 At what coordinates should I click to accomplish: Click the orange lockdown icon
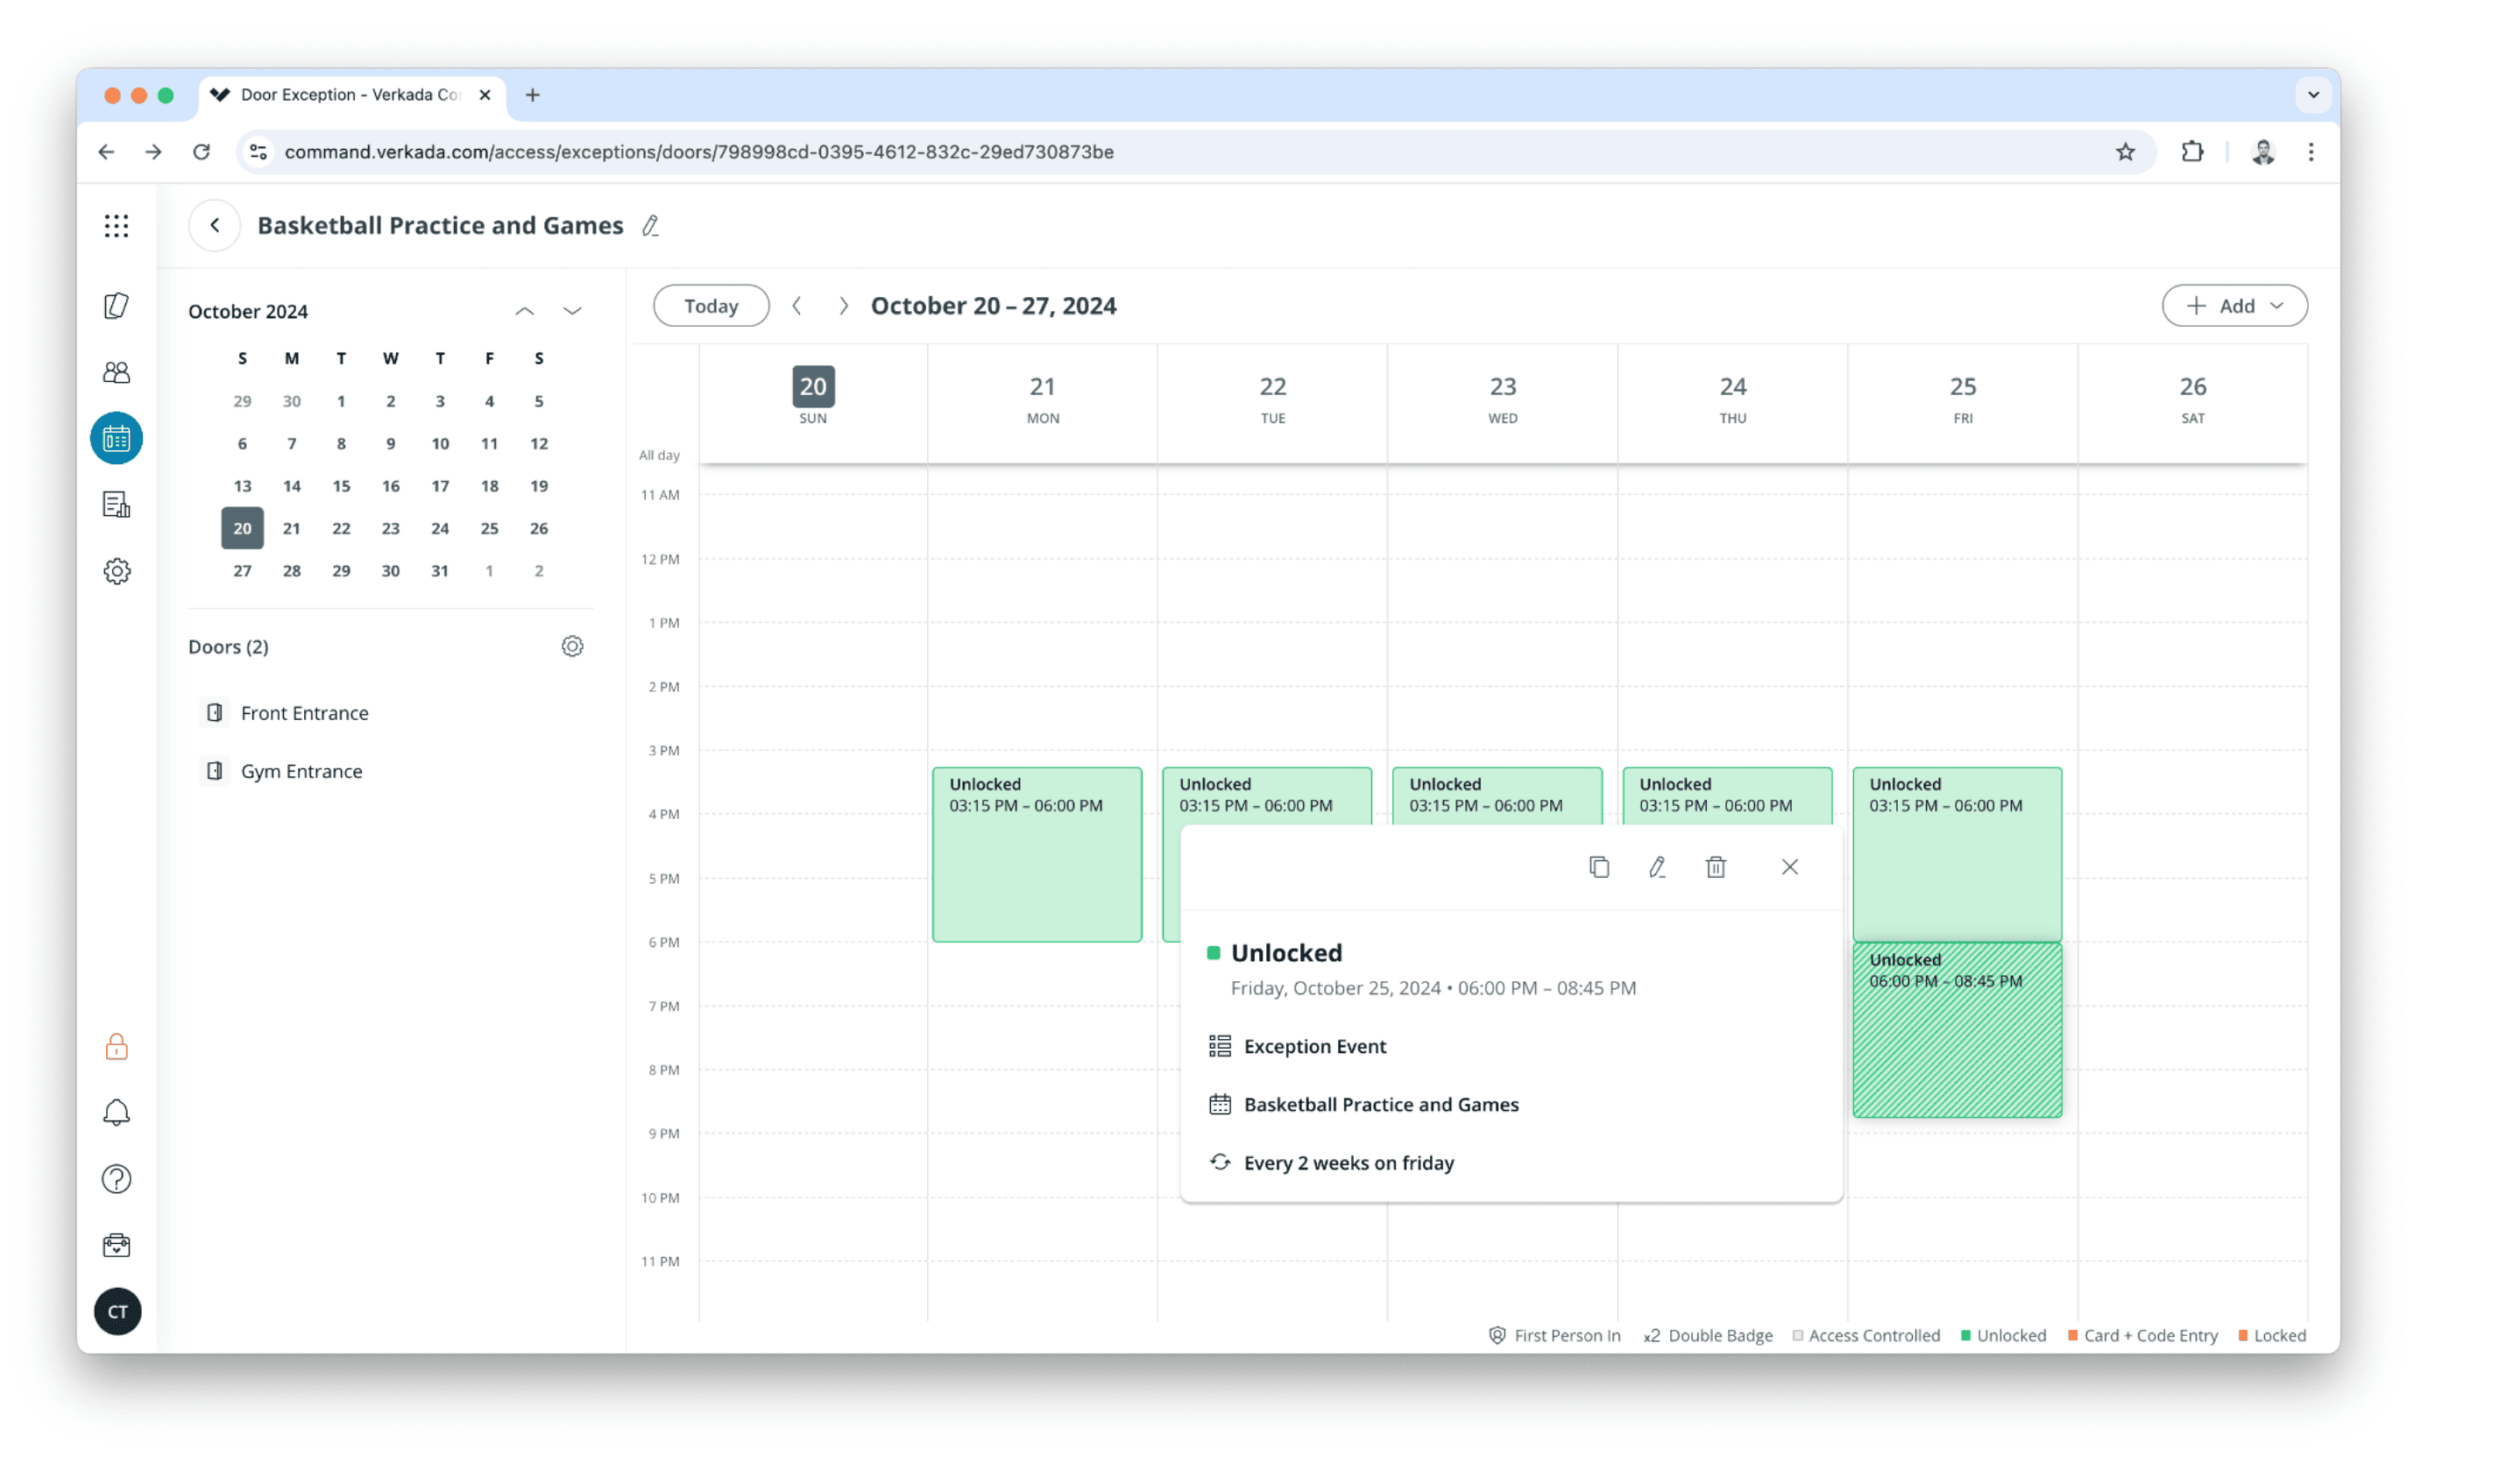[x=117, y=1047]
